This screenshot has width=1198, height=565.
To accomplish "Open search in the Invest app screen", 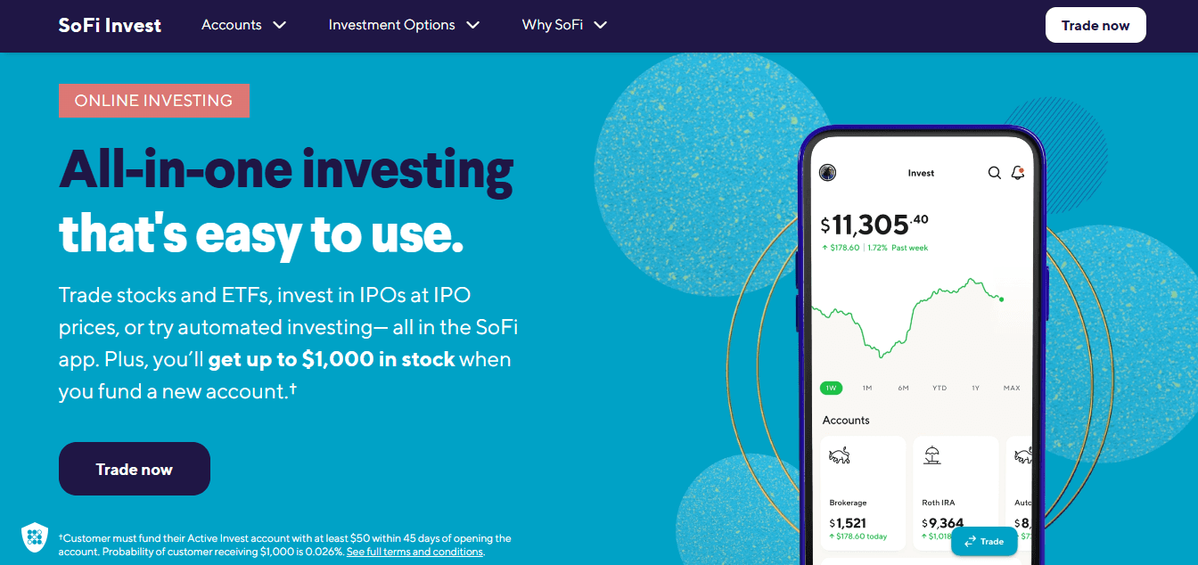I will tap(995, 173).
